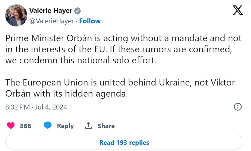Click the share arrow icon
Screen dimensions: 251x151
(x=88, y=126)
